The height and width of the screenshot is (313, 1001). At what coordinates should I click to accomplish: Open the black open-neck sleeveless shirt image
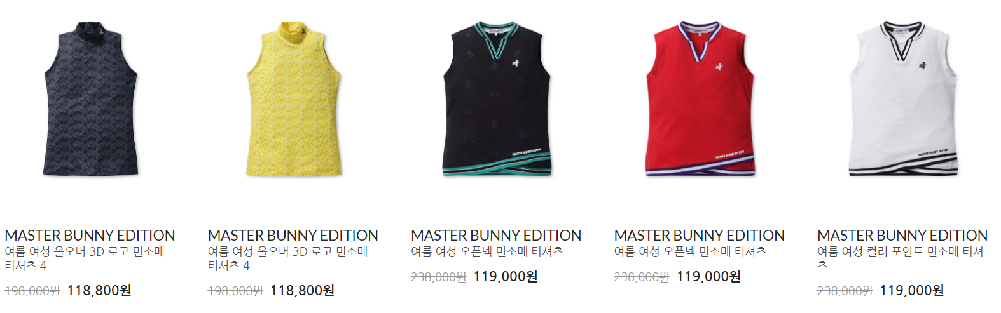497,99
